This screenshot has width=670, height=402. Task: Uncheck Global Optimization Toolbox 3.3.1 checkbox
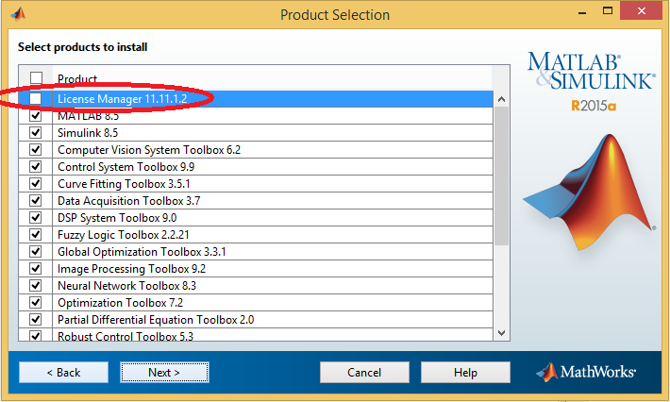36,252
